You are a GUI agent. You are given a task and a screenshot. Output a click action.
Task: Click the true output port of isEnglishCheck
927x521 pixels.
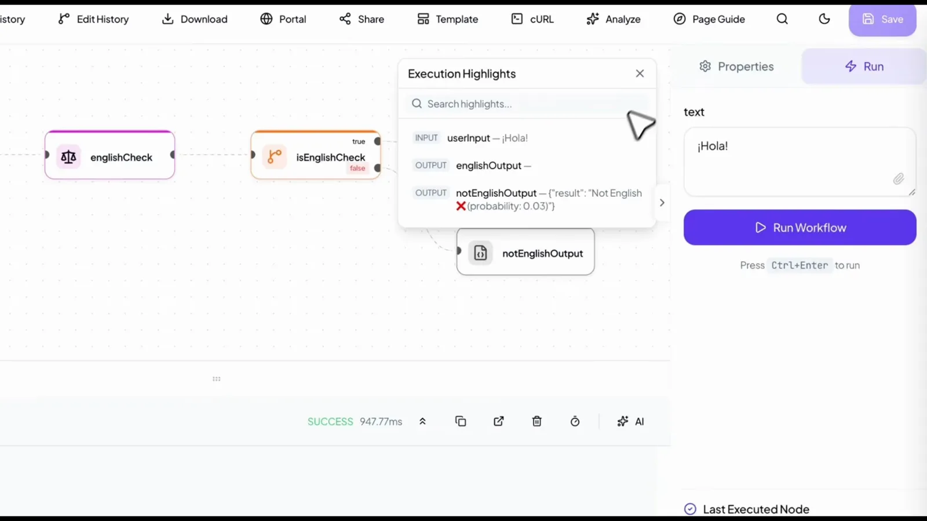(377, 141)
